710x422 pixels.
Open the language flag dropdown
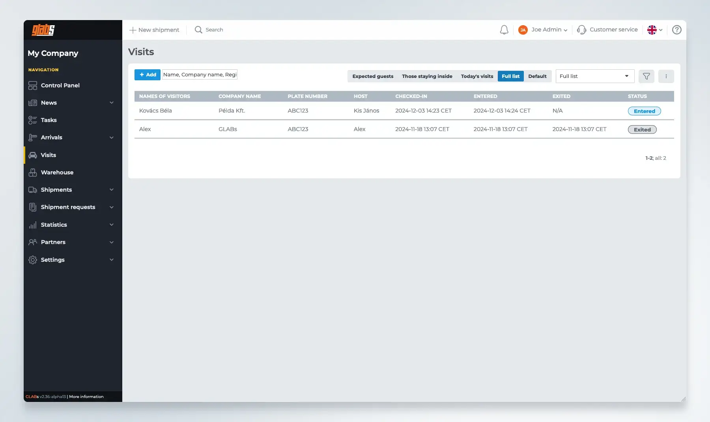(654, 30)
